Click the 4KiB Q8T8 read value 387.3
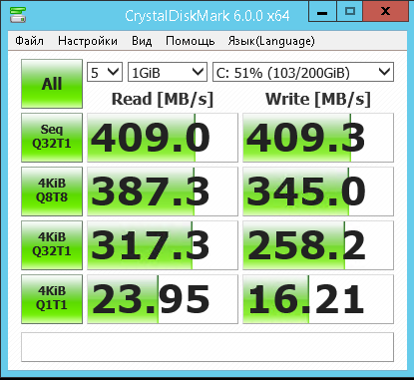Viewport: 414px width, 380px height. pos(163,191)
